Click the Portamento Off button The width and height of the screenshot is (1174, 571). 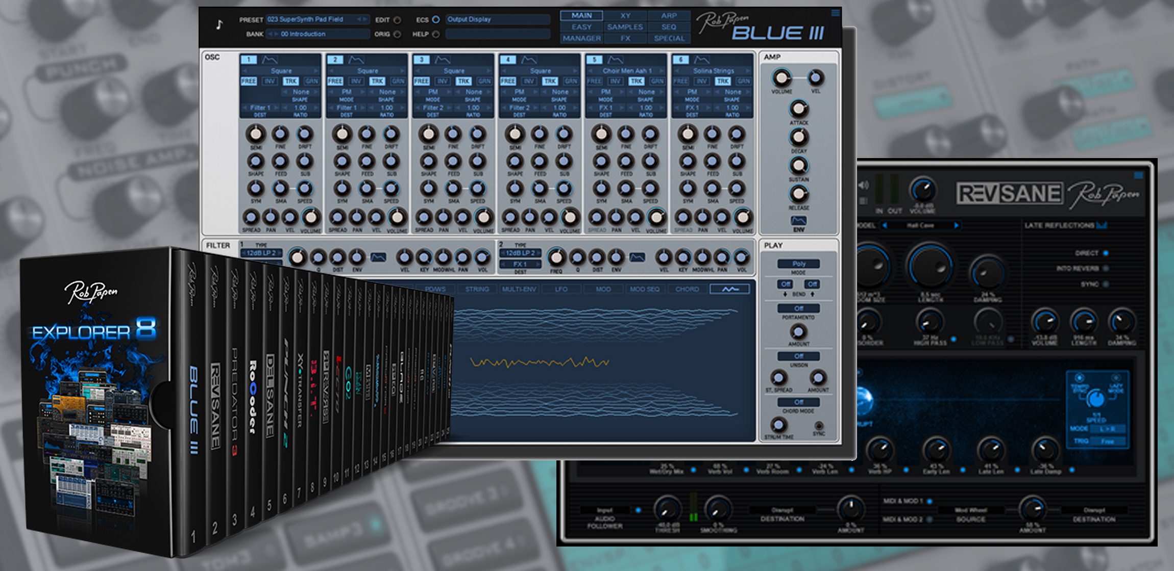(x=798, y=308)
